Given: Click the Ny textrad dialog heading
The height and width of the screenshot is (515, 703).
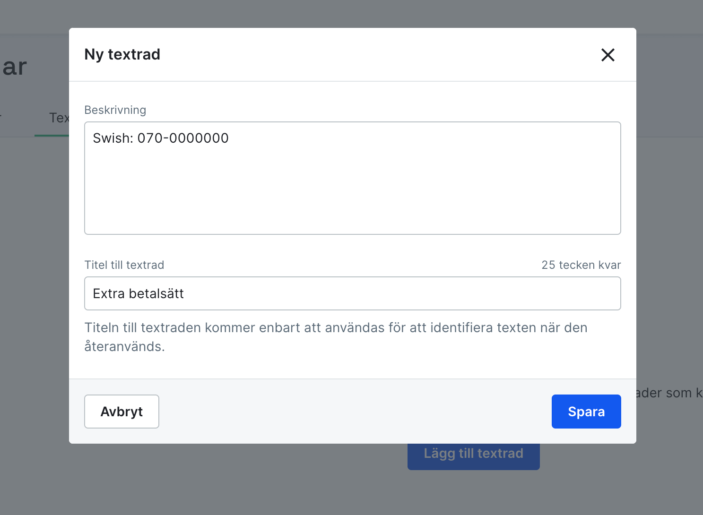Looking at the screenshot, I should [122, 54].
